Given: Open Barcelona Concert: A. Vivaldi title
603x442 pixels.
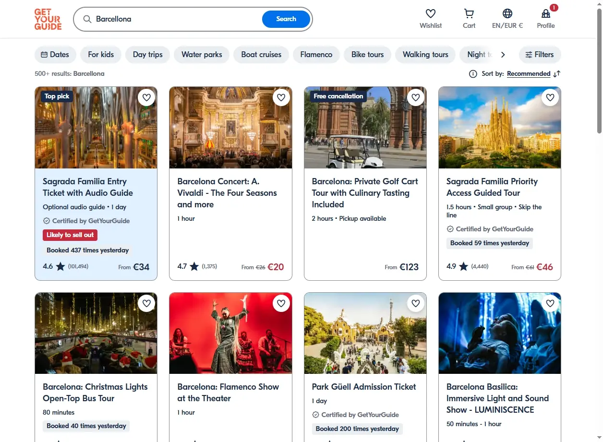Looking at the screenshot, I should [x=227, y=193].
